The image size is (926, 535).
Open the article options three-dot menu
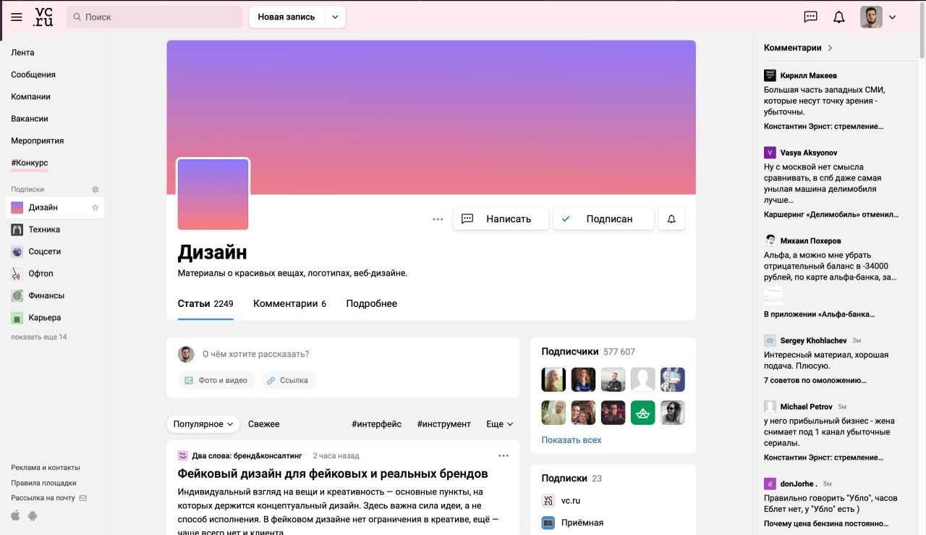pyautogui.click(x=504, y=455)
